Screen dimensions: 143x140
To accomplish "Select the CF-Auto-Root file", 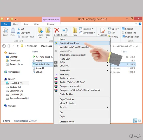I will coord(43,57).
